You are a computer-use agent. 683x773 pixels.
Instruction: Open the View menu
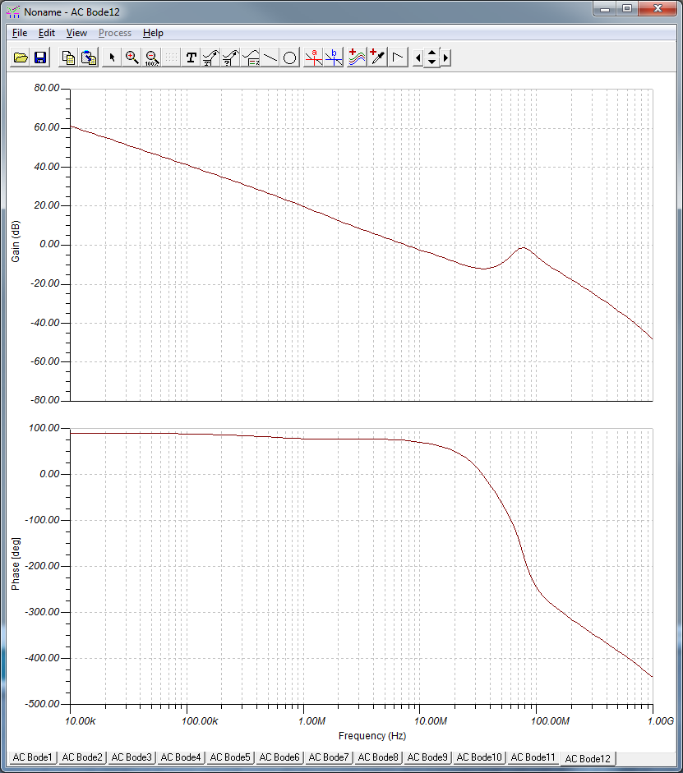coord(77,33)
